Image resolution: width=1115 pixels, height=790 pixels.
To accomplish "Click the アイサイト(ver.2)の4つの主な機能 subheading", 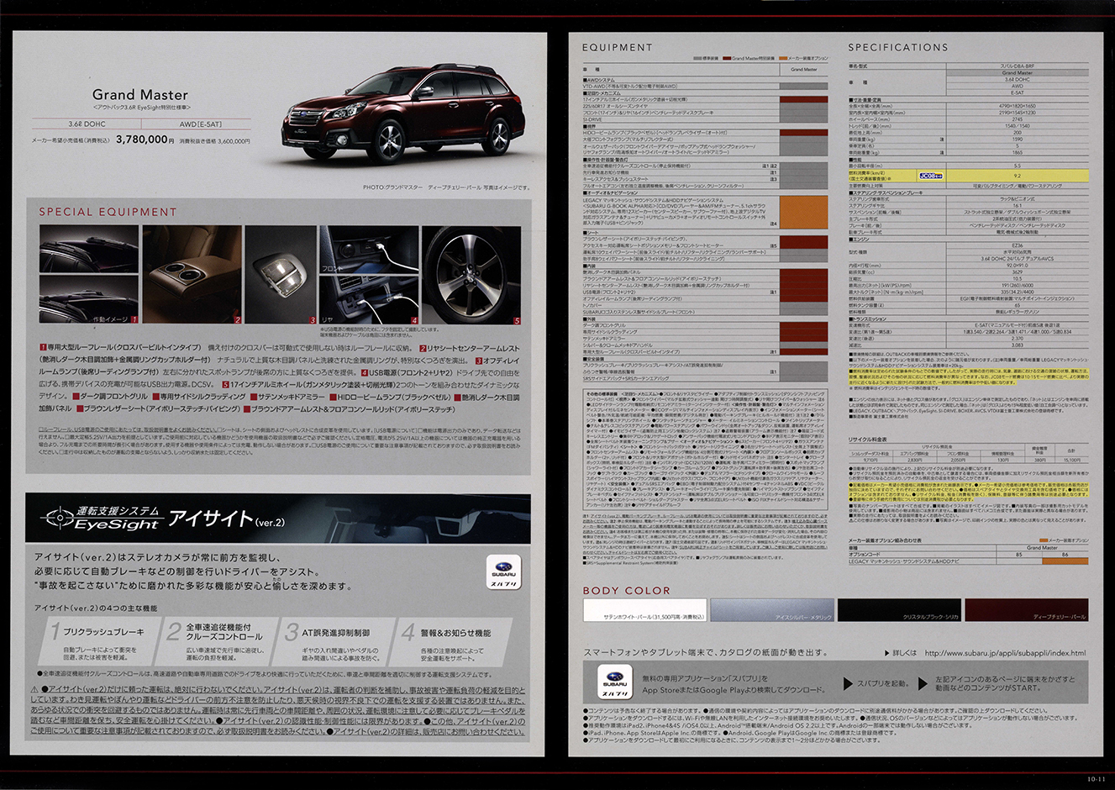I will point(95,608).
